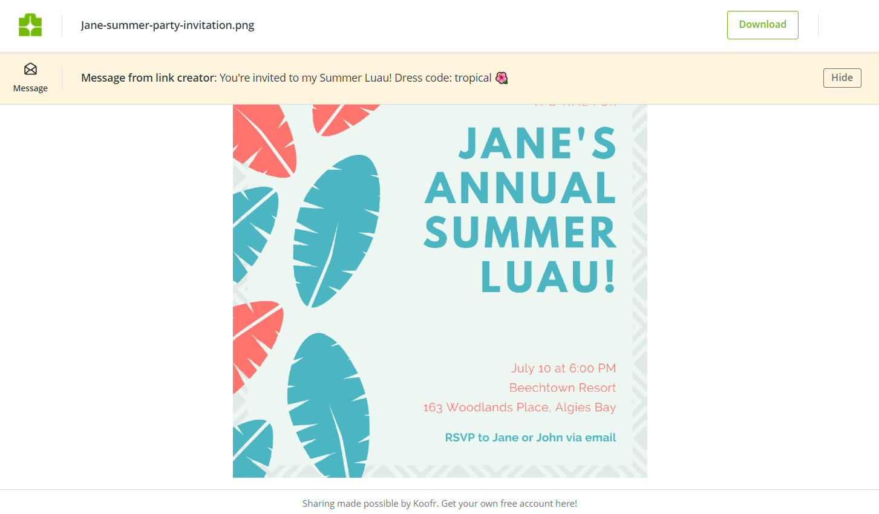The height and width of the screenshot is (514, 879).
Task: Click the "Message from link creator" bold text
Action: (148, 78)
